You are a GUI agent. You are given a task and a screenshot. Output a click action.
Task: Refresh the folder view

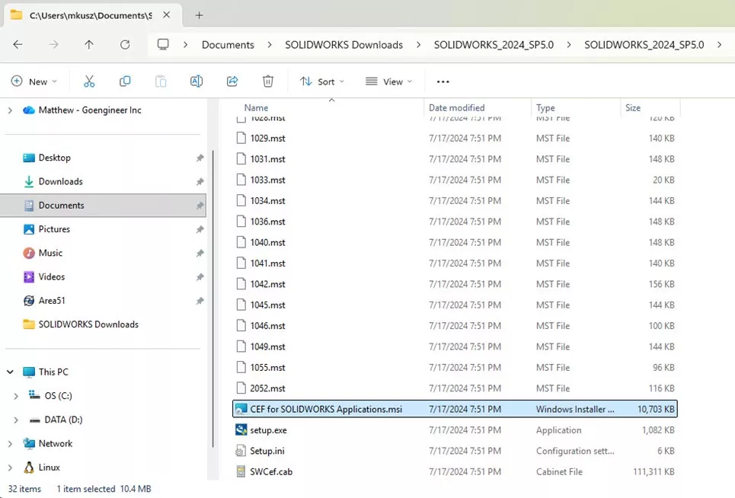click(124, 45)
